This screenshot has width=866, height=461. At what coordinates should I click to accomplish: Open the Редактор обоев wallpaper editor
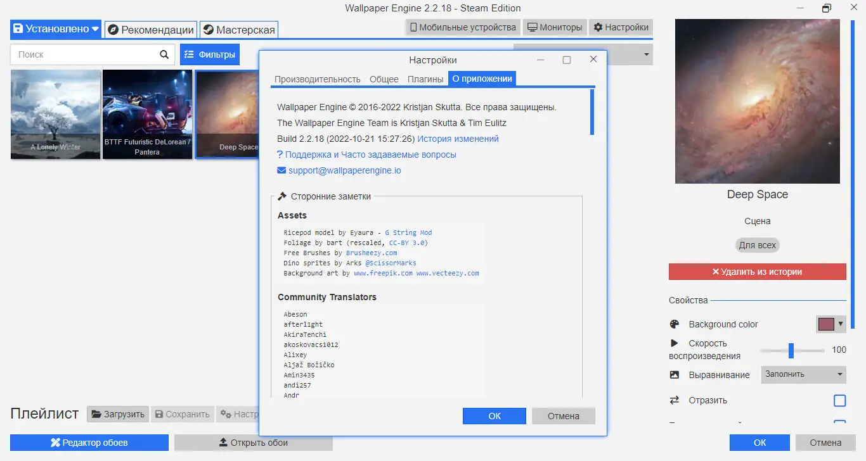point(89,443)
